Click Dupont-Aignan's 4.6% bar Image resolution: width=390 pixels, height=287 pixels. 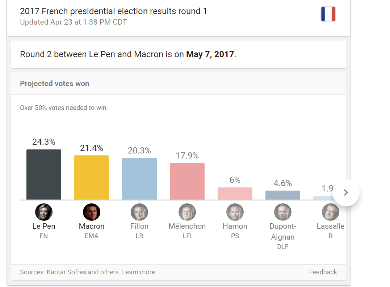click(283, 195)
